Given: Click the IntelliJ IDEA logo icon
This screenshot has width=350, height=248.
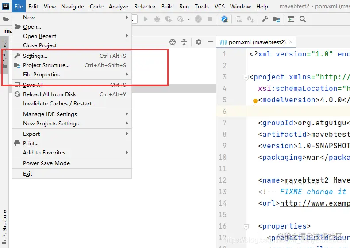Looking at the screenshot, I should pos(6,6).
